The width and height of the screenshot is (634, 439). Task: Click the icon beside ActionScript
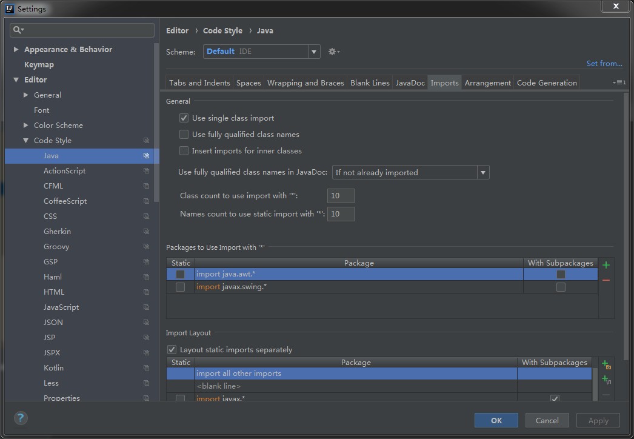pyautogui.click(x=146, y=171)
